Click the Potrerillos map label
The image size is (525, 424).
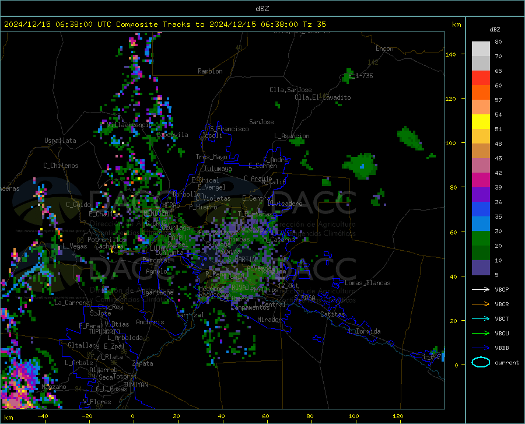point(107,240)
